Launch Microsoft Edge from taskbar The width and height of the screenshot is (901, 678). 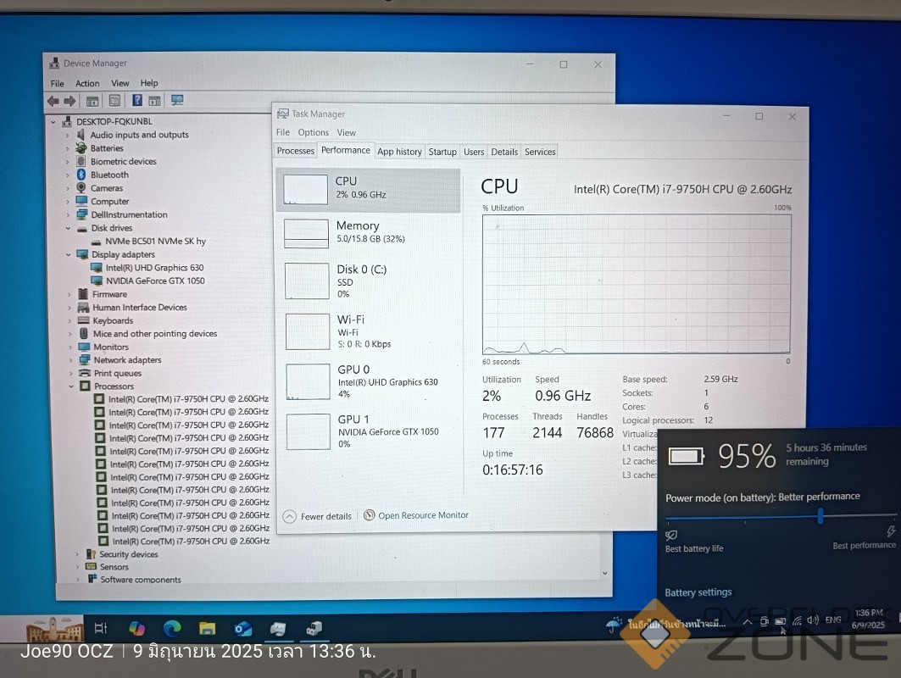[x=172, y=629]
